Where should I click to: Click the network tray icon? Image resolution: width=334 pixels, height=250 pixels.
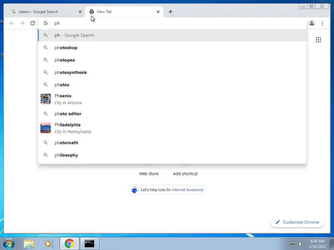pyautogui.click(x=293, y=244)
